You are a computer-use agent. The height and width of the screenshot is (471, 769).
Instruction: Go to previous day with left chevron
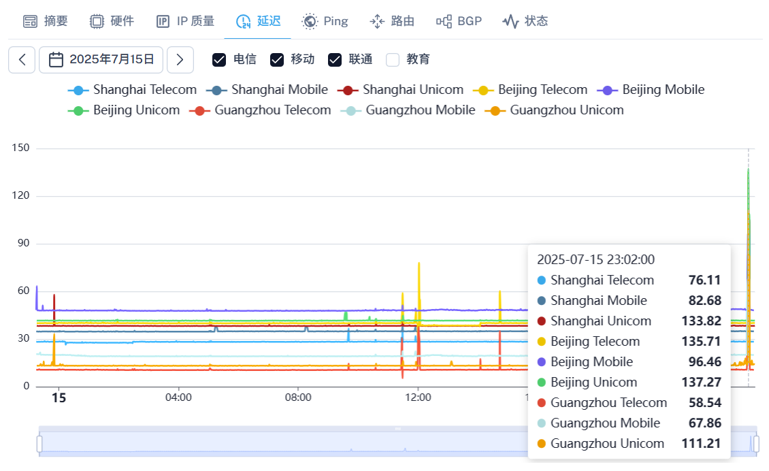[x=22, y=60]
